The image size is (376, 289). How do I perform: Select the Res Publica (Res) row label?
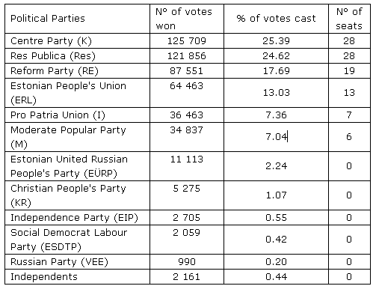point(77,55)
